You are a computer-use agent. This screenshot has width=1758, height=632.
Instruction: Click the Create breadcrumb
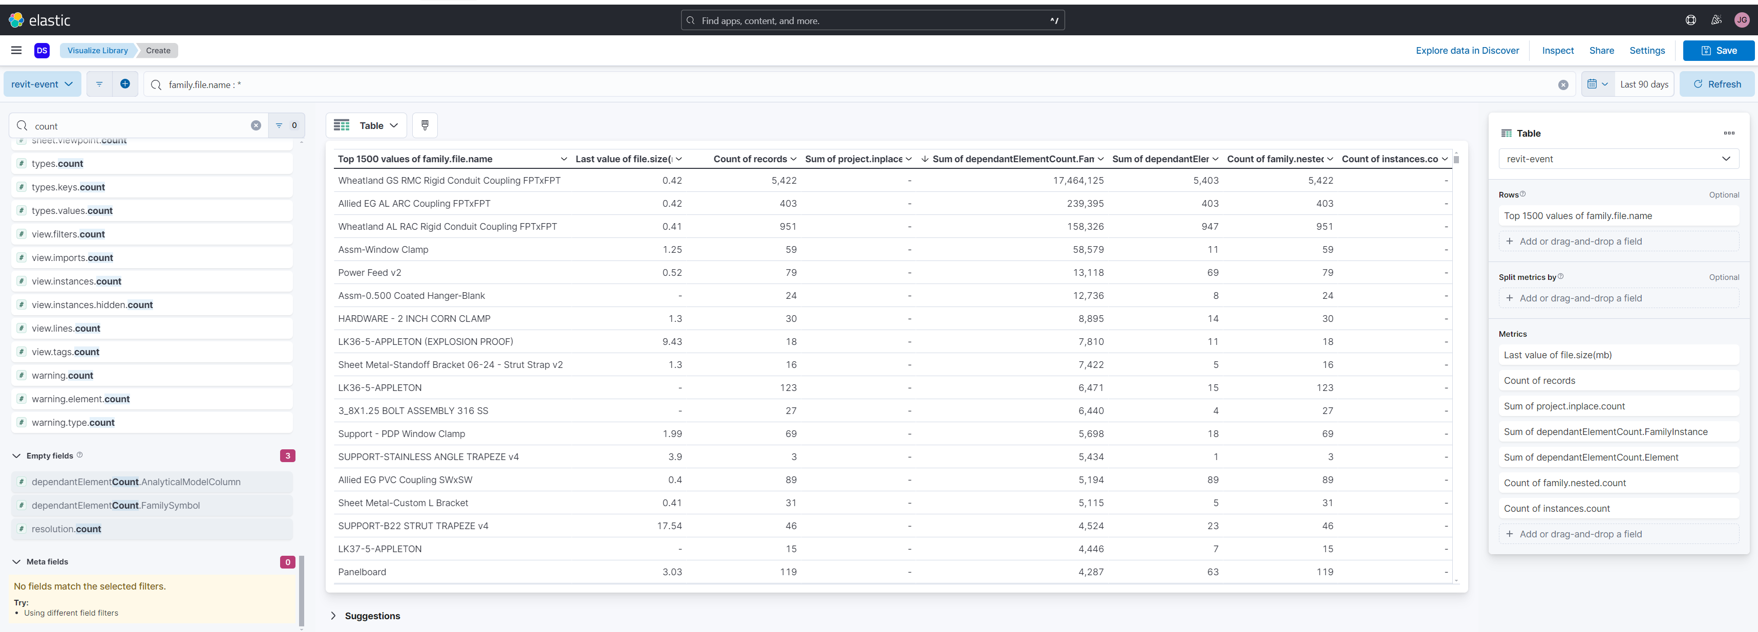pyautogui.click(x=158, y=51)
